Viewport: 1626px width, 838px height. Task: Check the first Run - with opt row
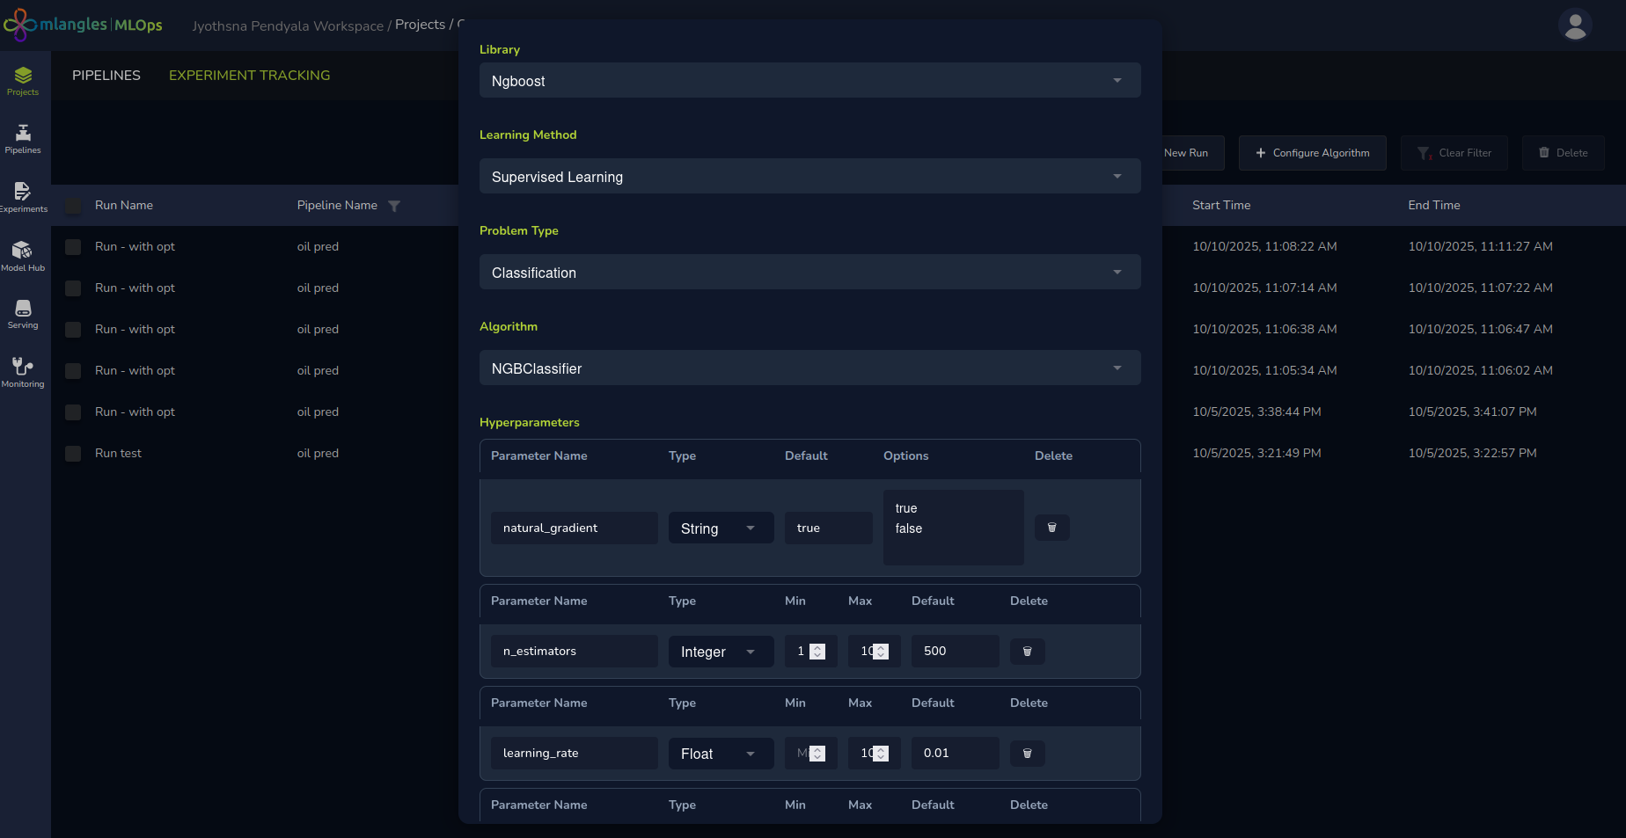(74, 247)
